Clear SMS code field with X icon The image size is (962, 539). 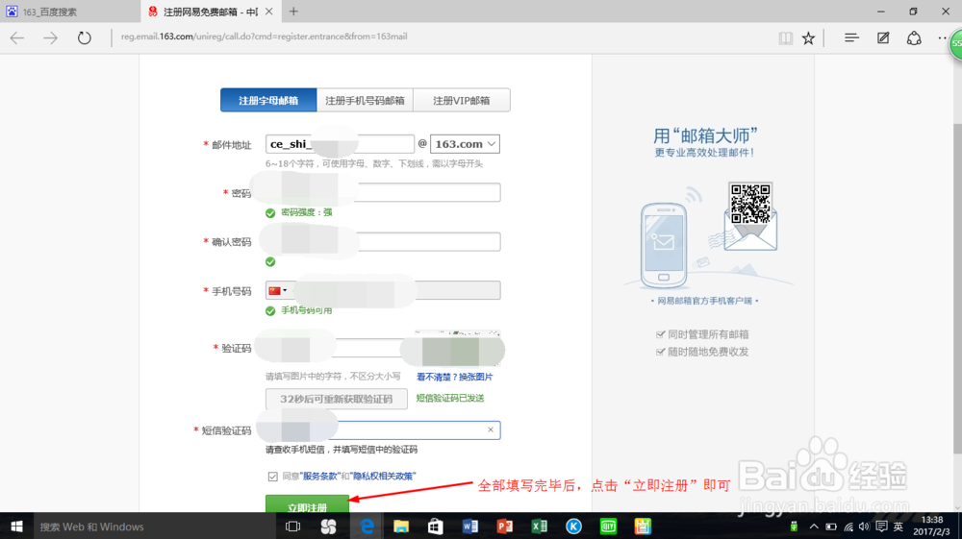(x=491, y=430)
